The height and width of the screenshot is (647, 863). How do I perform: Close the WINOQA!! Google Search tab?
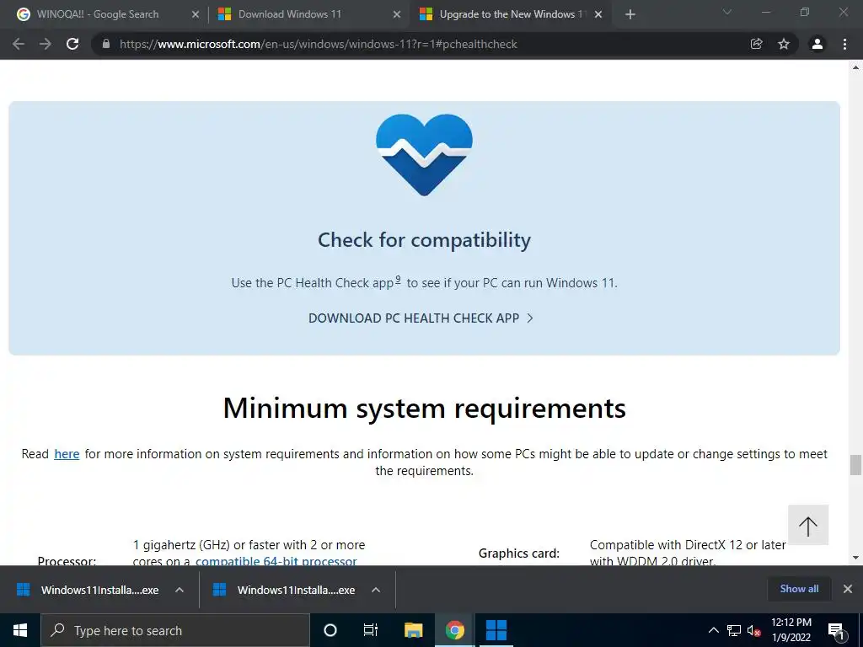[x=196, y=14]
